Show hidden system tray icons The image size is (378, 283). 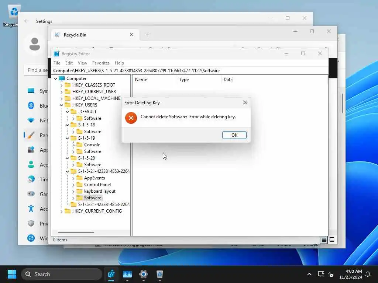click(309, 274)
